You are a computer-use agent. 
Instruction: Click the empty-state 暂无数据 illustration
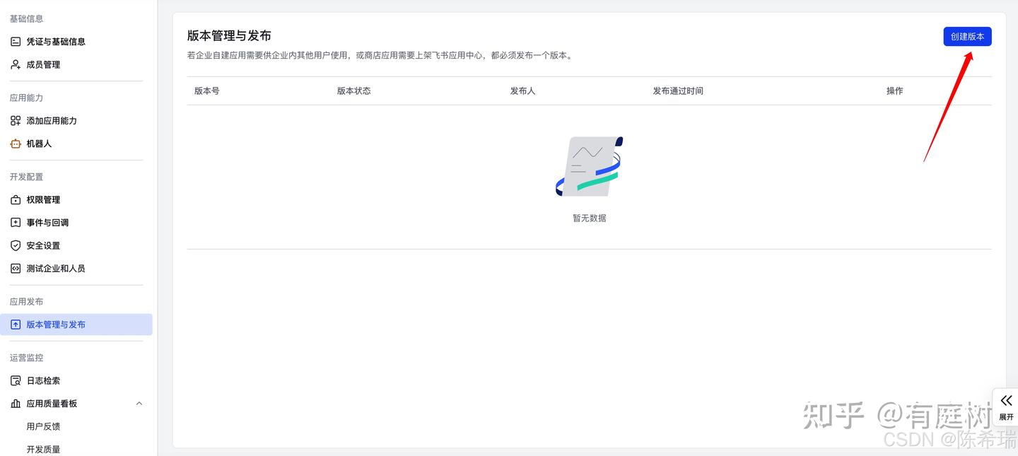tap(589, 167)
